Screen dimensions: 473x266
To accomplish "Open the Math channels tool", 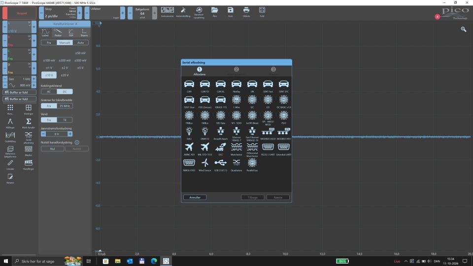I will coord(29,123).
